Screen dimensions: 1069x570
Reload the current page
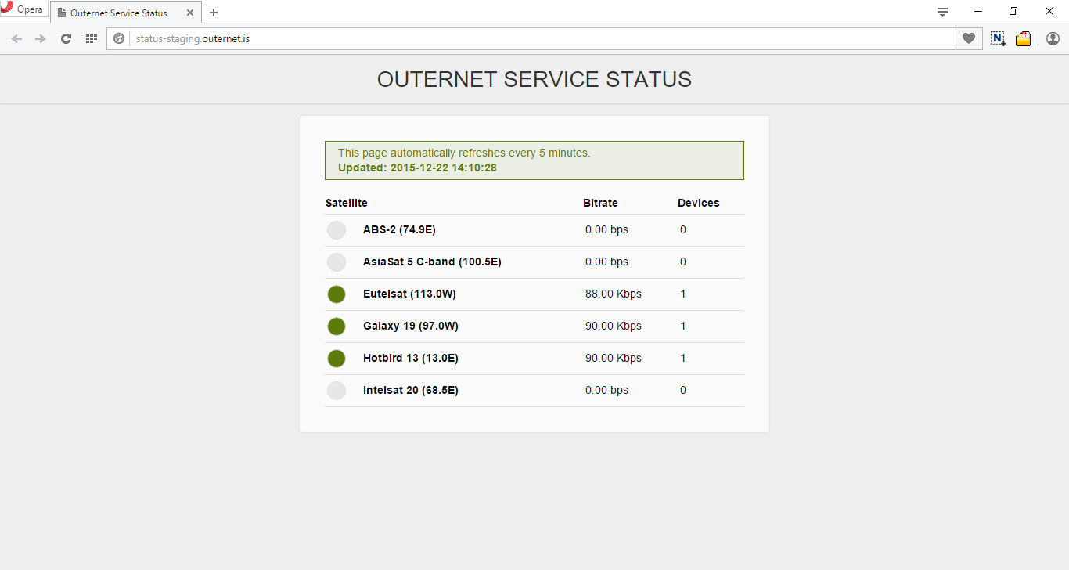[67, 38]
